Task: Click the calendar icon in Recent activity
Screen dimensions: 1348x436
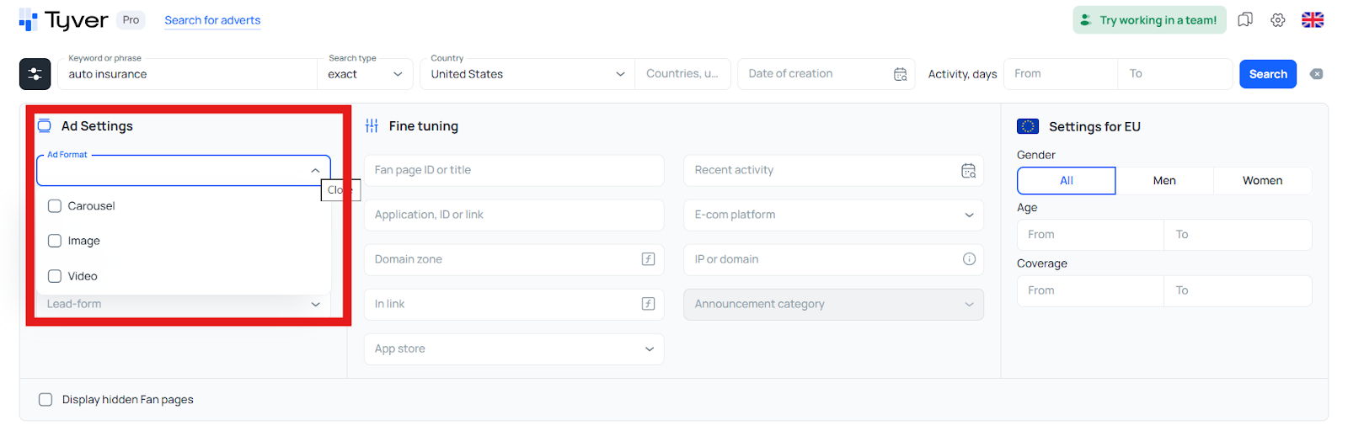Action: coord(968,171)
